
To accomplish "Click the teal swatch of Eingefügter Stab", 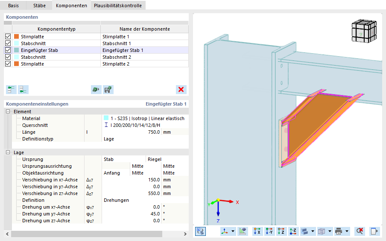I will (x=17, y=50).
